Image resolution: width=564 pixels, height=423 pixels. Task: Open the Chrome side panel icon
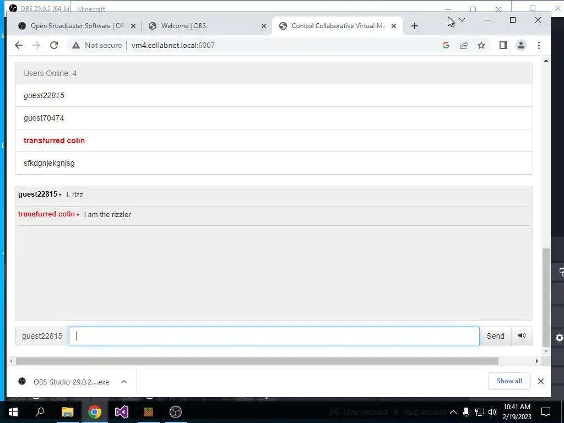503,45
